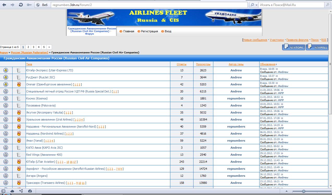Image resolution: width=332 pixels, height=195 pixels.
Task: Sort topics by the Ответы column header
Action: 182,64
